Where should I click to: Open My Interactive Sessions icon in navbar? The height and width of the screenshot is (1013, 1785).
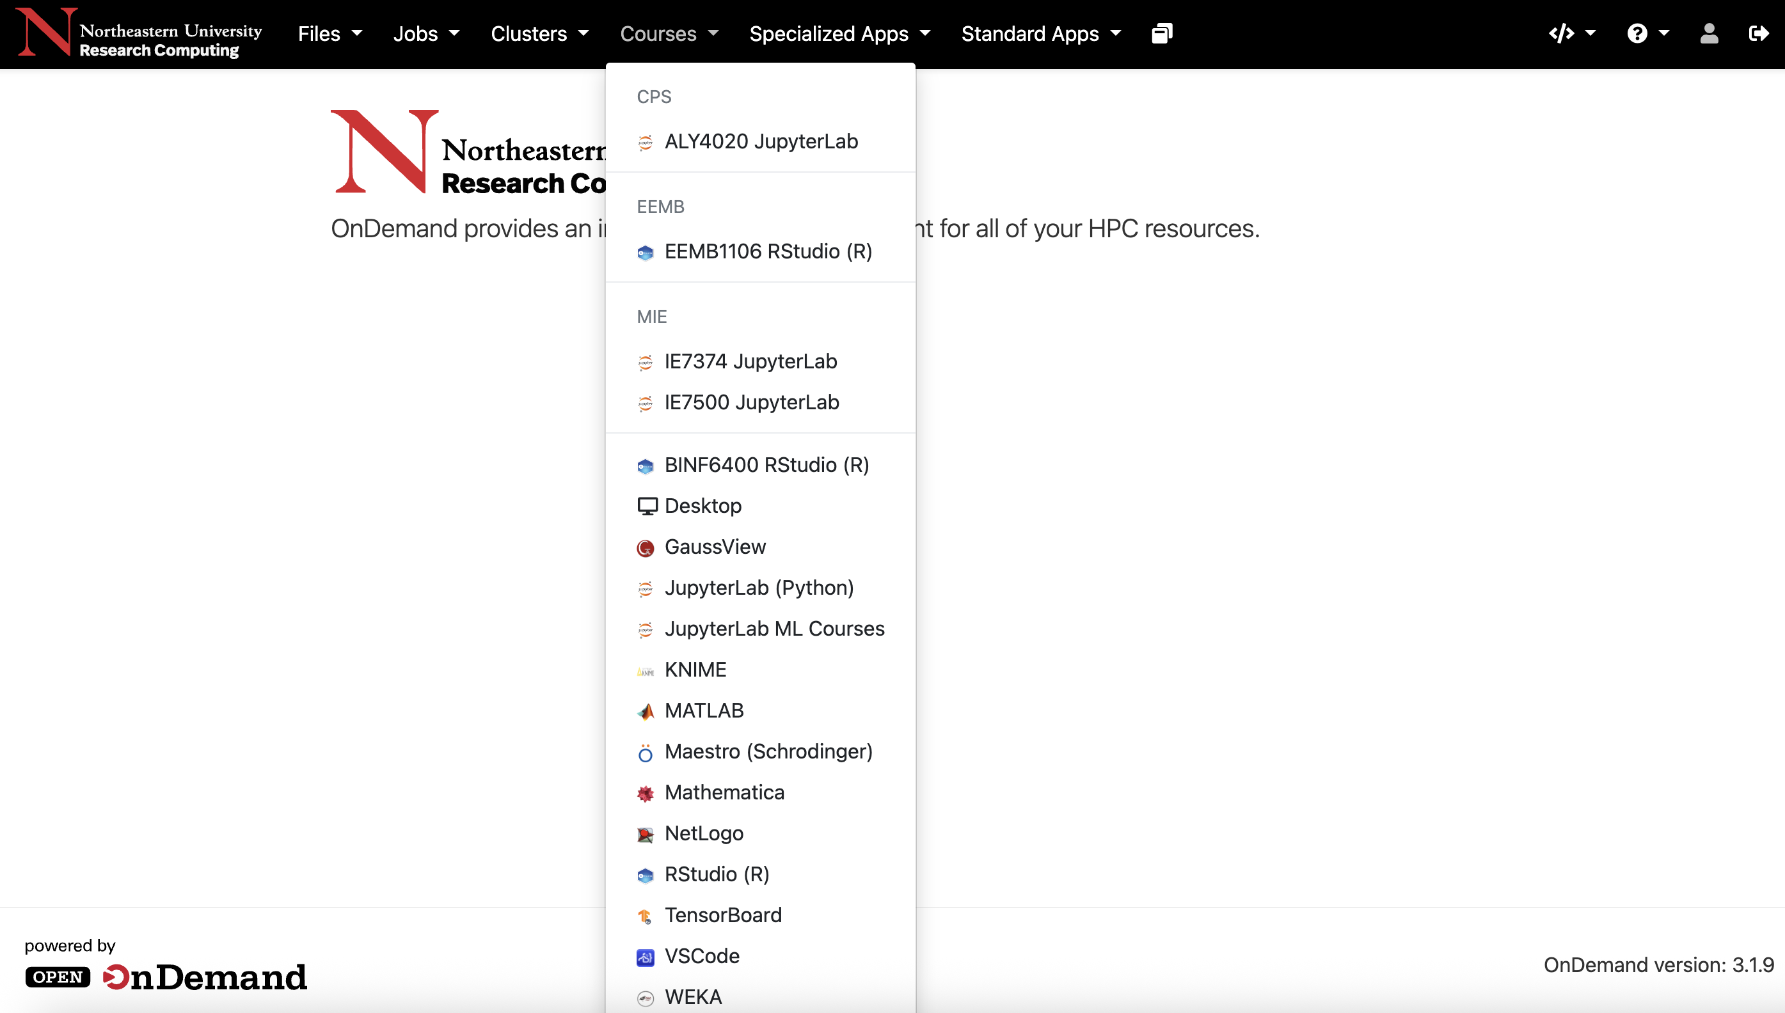click(x=1161, y=33)
